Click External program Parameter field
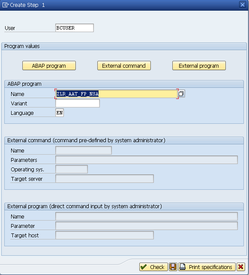Image resolution: width=249 pixels, height=275 pixels. coord(147,226)
